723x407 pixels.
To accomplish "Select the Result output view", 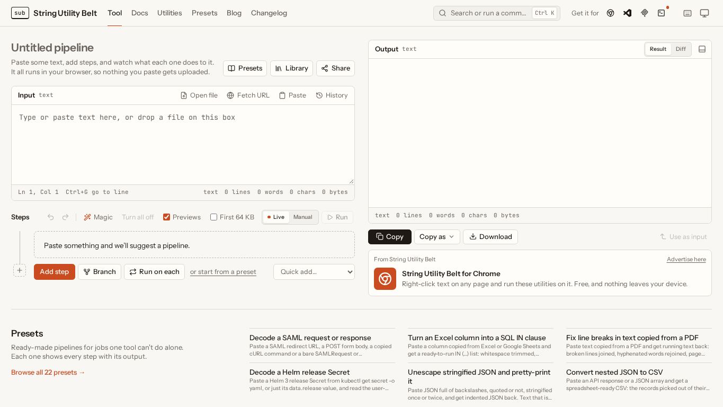I will tap(658, 49).
